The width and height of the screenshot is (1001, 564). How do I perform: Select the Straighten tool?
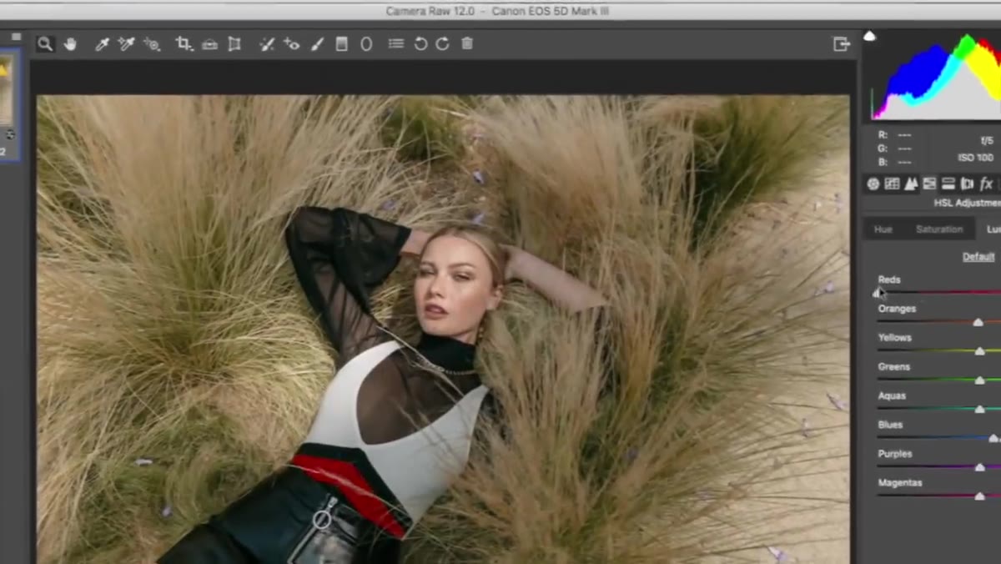(209, 44)
